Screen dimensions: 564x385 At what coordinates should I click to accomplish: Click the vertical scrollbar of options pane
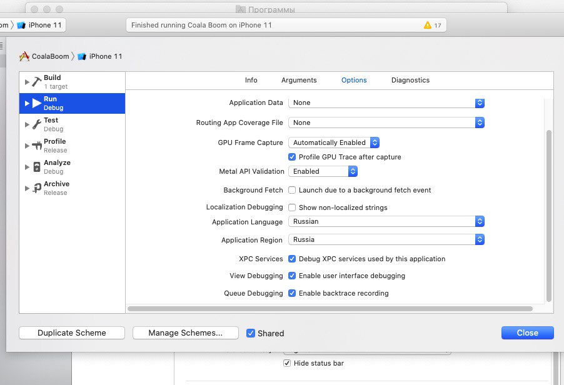click(548, 216)
